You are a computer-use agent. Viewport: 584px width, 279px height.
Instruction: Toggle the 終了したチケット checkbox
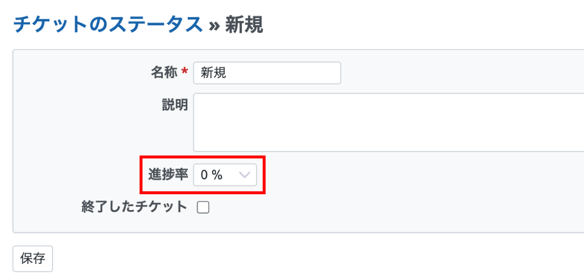[203, 208]
